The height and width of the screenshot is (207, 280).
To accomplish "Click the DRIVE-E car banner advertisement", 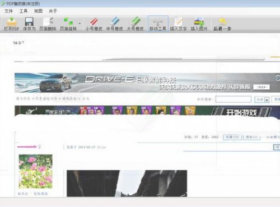I will [147, 83].
